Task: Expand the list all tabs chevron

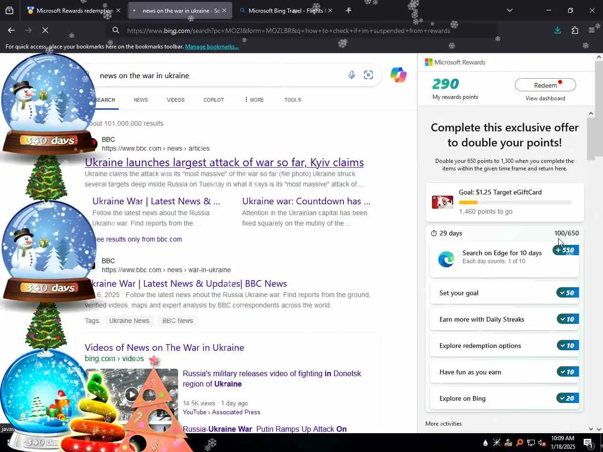Action: 509,10
